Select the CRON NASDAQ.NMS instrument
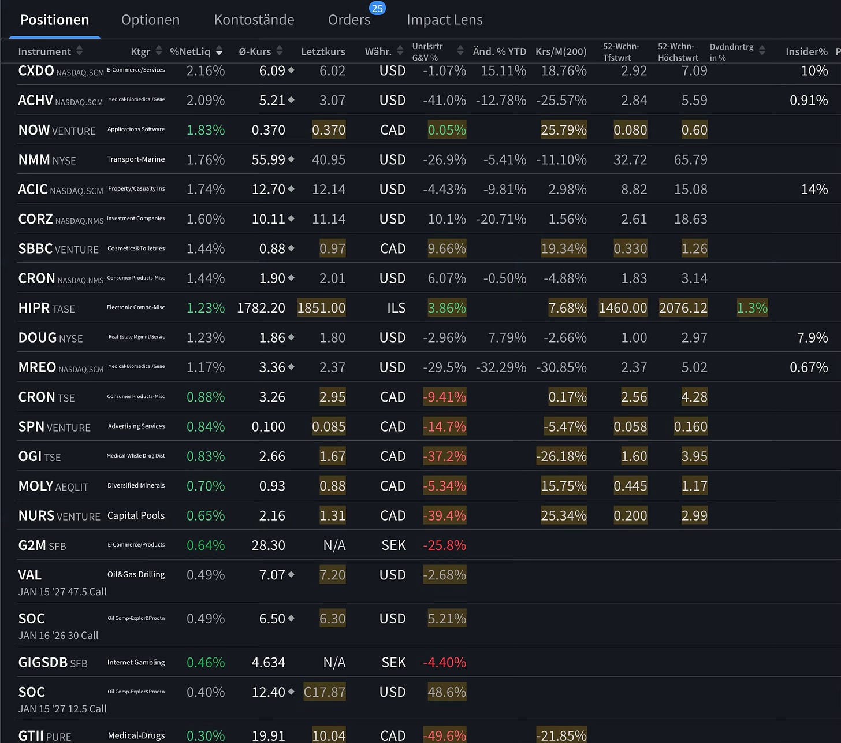 (x=61, y=278)
